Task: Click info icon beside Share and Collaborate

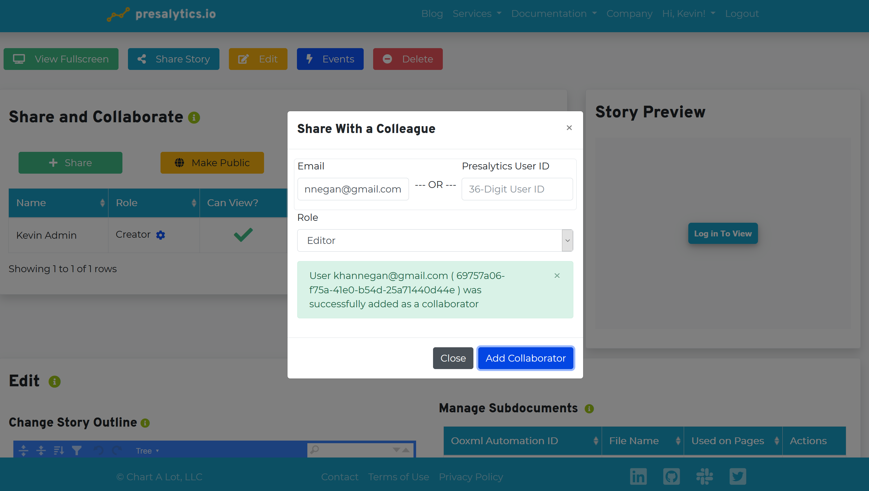Action: [194, 117]
